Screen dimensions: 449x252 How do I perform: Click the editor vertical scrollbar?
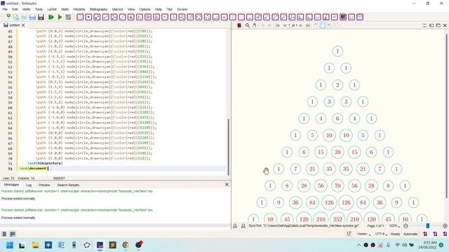228,147
